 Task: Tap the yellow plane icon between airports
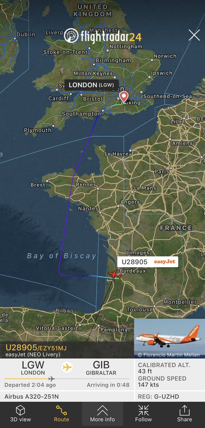(x=67, y=368)
